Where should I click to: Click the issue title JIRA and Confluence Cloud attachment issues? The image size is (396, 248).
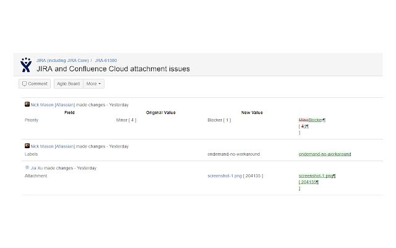click(113, 69)
